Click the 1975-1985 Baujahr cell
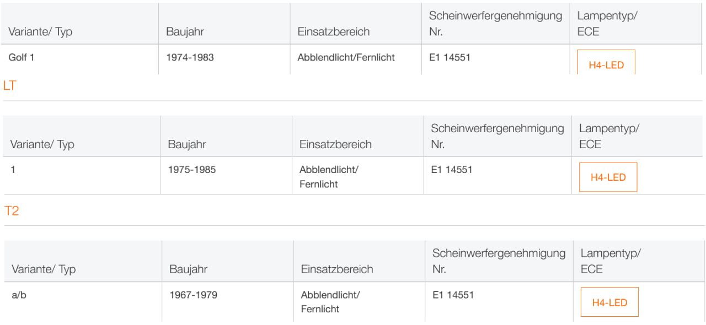This screenshot has height=325, width=706. [x=192, y=170]
